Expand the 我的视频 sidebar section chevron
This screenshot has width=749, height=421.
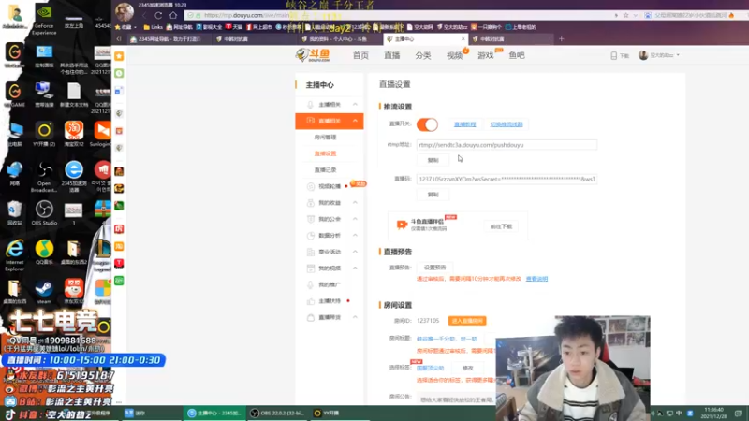coord(355,269)
